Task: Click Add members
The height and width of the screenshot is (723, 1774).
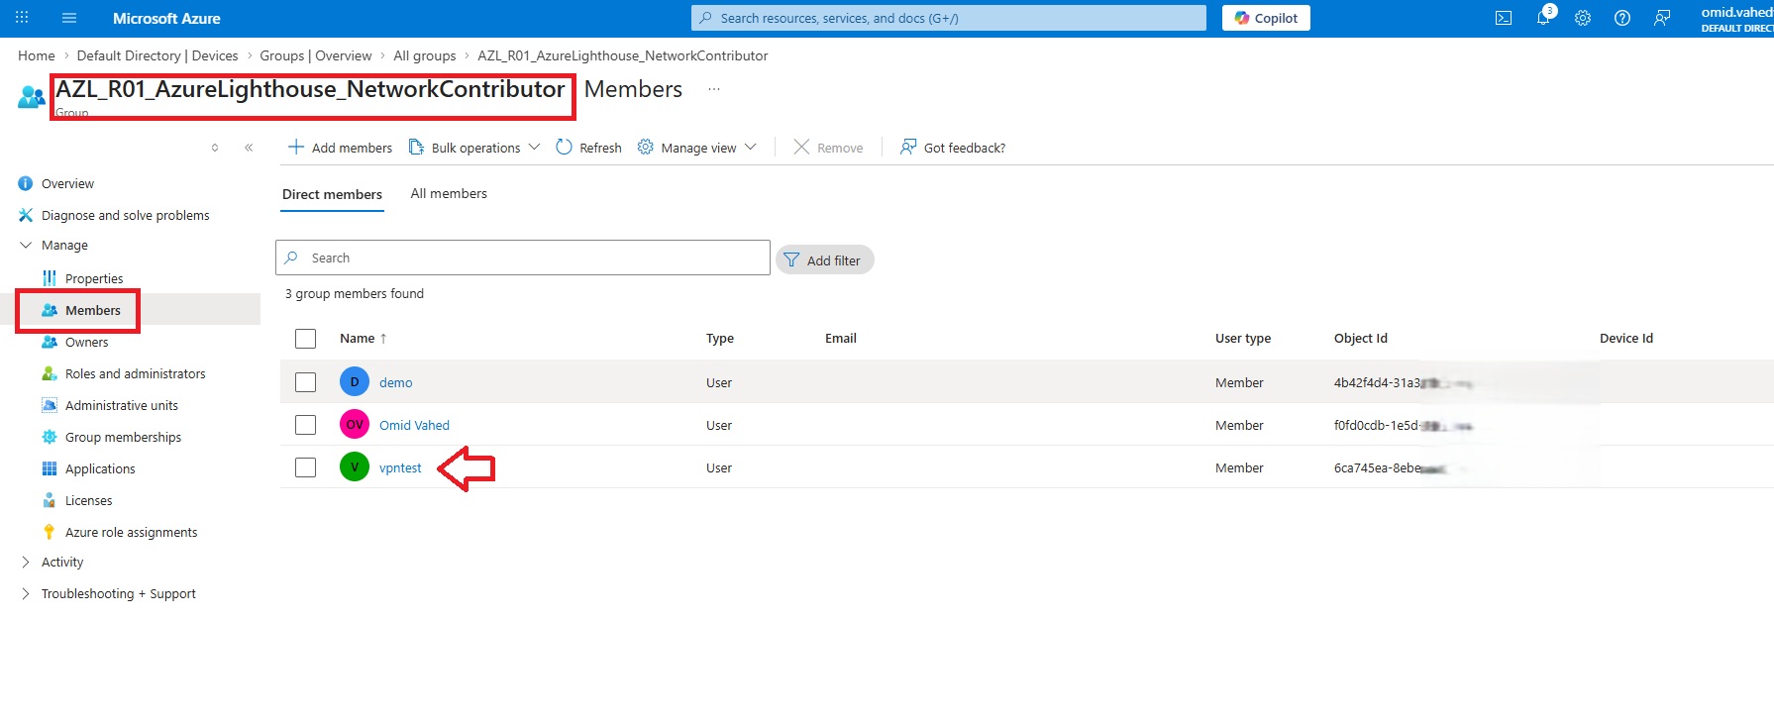Action: [340, 148]
